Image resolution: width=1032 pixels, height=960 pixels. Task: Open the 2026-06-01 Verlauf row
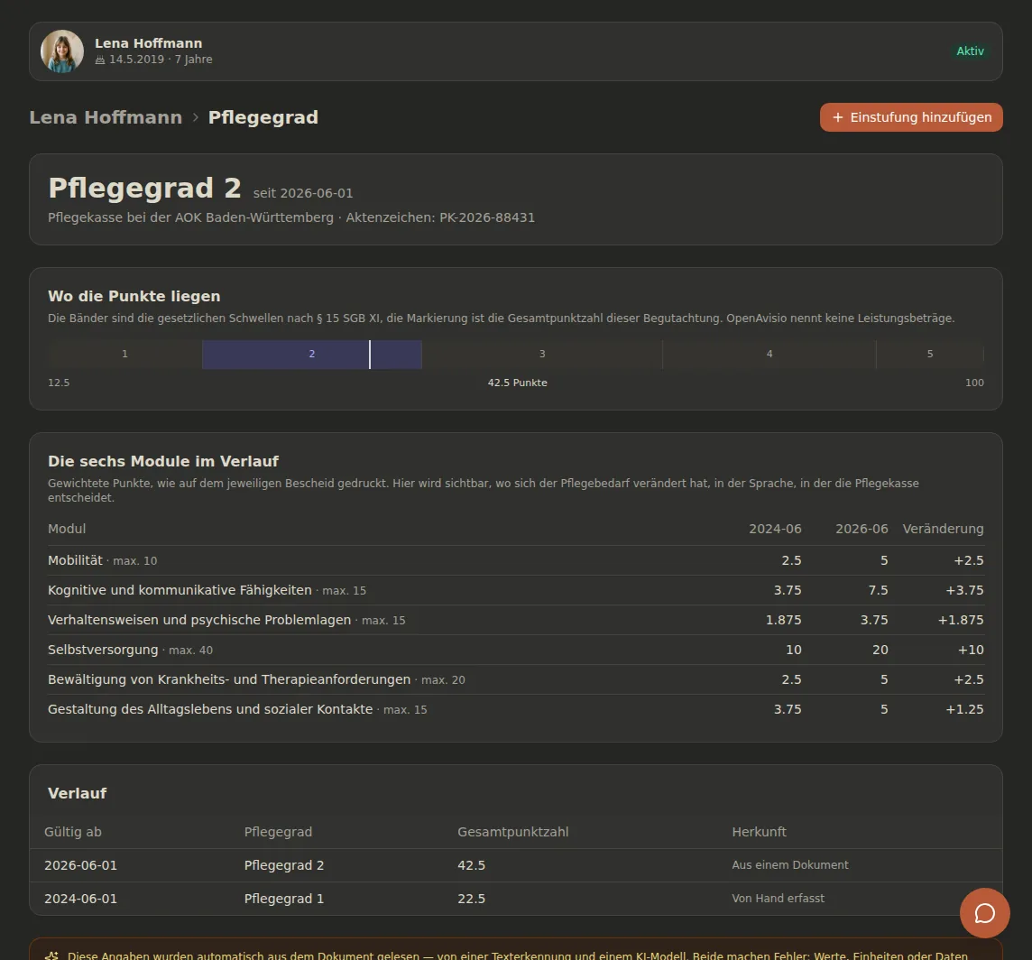[515, 865]
